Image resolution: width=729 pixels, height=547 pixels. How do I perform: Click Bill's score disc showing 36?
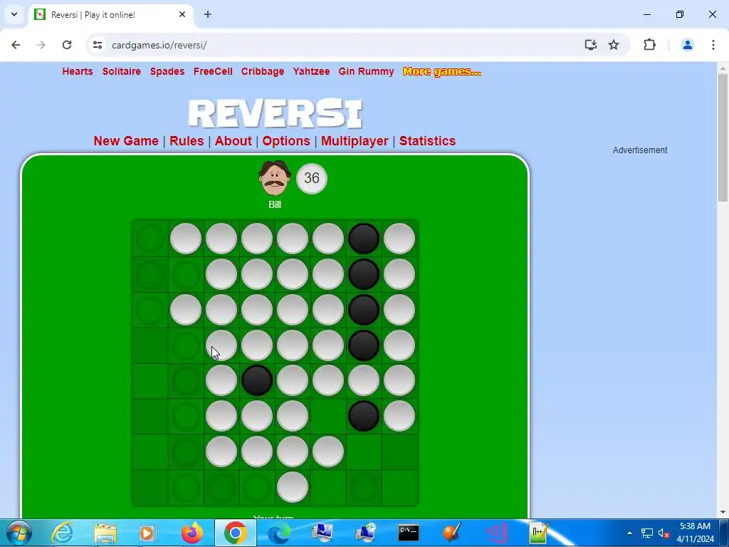pyautogui.click(x=312, y=178)
